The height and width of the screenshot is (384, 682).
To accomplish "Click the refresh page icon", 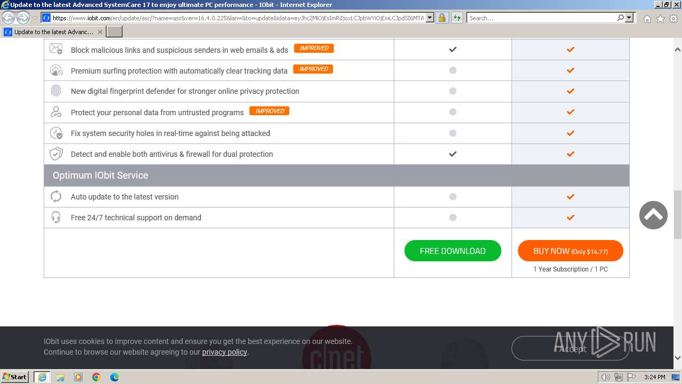I will click(x=457, y=18).
